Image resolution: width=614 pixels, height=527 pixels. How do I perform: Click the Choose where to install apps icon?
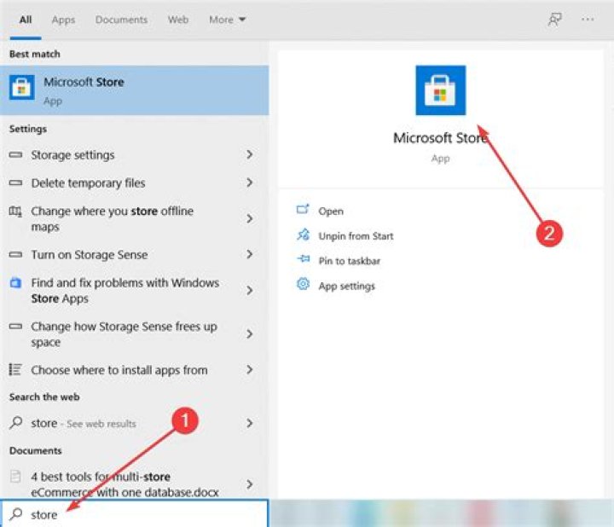[15, 369]
